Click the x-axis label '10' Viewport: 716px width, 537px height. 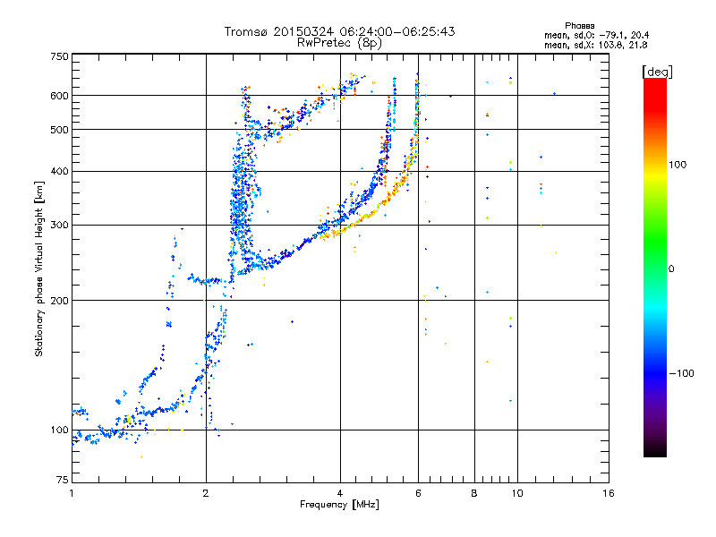[517, 493]
